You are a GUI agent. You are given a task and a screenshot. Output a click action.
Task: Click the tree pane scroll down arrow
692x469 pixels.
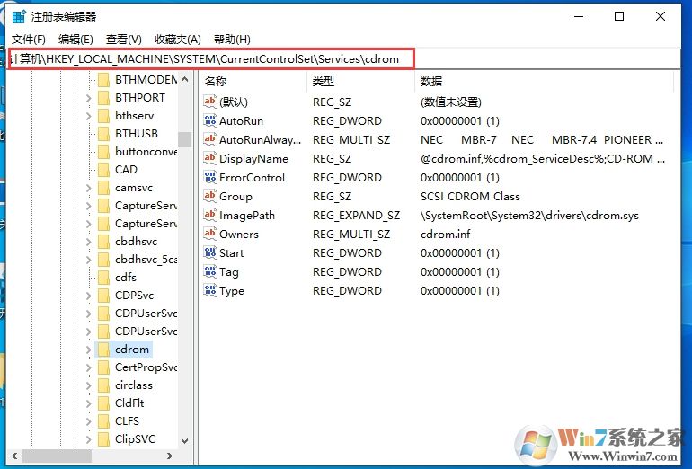pos(185,440)
